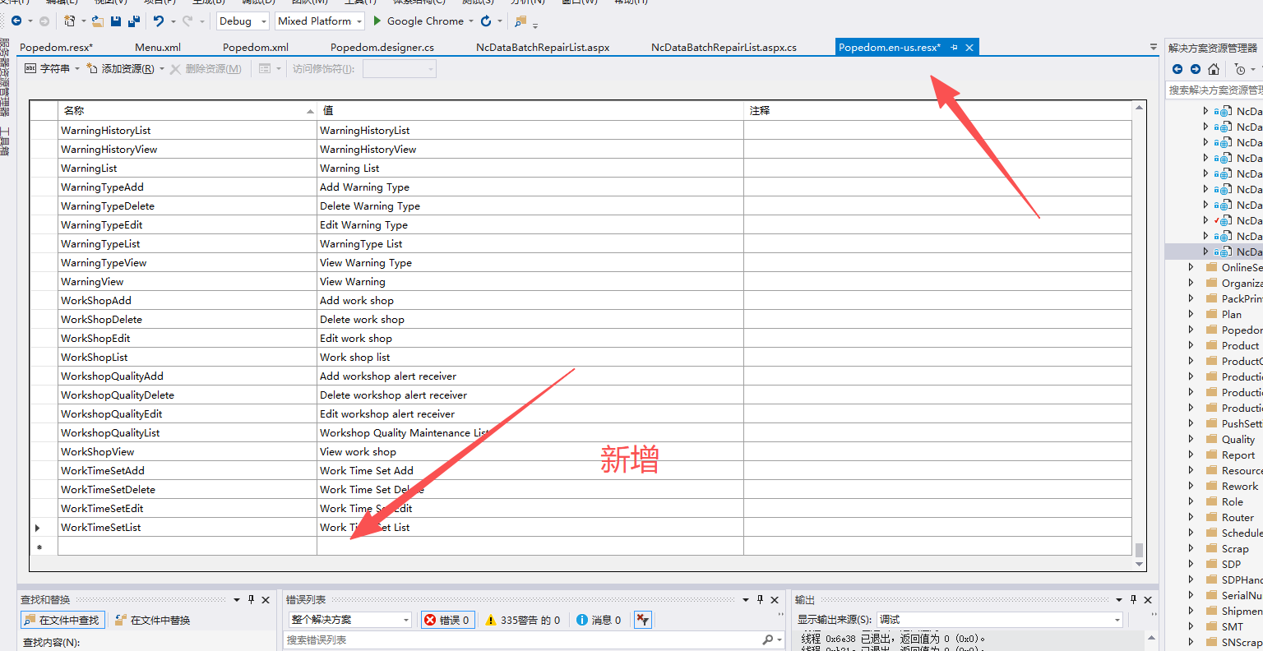
Task: Toggle the 335 warnings filter button
Action: point(523,620)
